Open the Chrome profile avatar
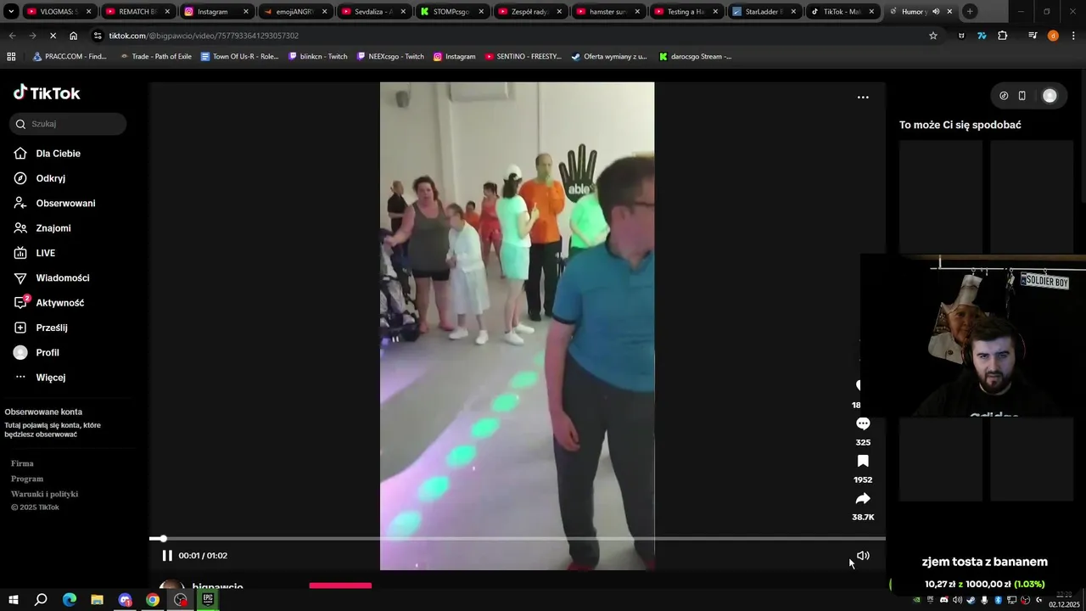1086x611 pixels. (1053, 36)
